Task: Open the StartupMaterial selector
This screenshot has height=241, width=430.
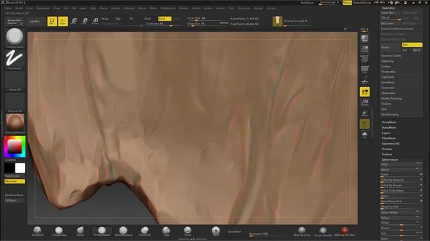Action: [15, 123]
